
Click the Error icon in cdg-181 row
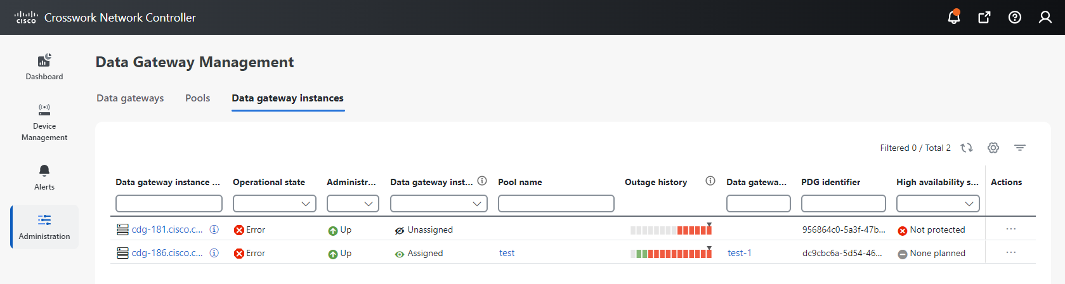click(239, 230)
